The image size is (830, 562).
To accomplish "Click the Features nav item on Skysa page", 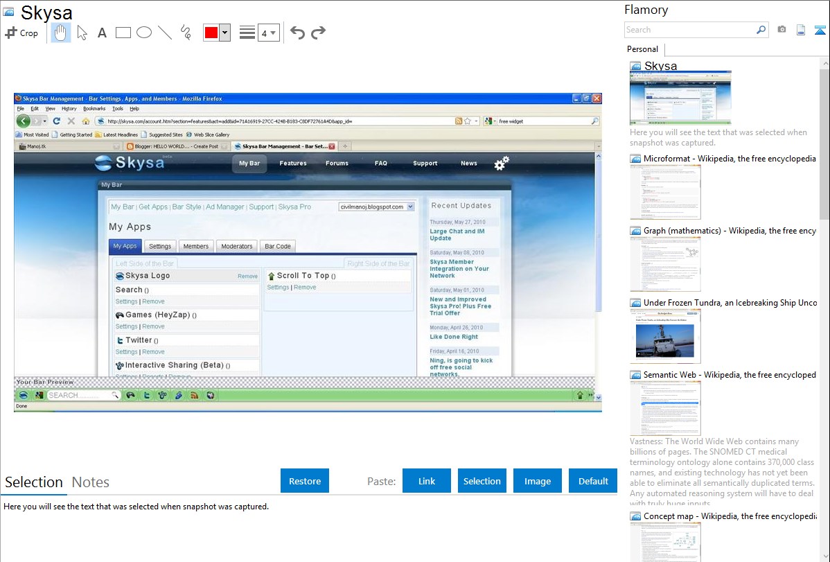I will pyautogui.click(x=293, y=163).
